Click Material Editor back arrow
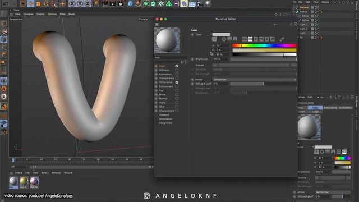The width and height of the screenshot is (359, 202). coord(275,24)
